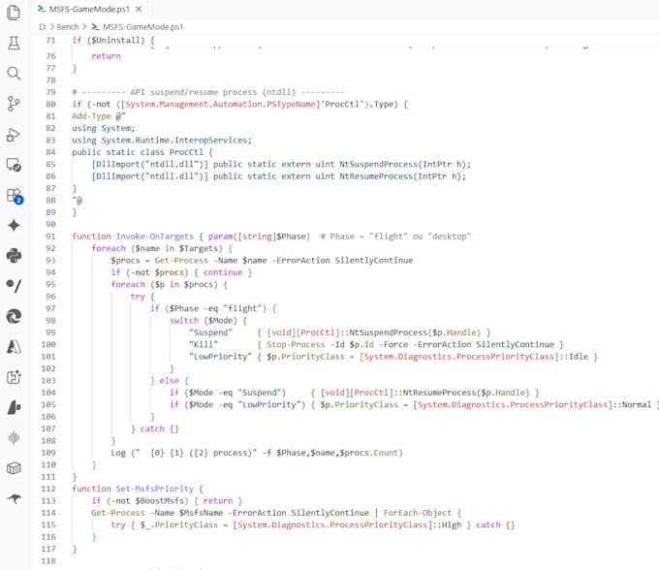This screenshot has height=570, width=659.
Task: Open Extensions view with badge 2
Action: tap(15, 196)
